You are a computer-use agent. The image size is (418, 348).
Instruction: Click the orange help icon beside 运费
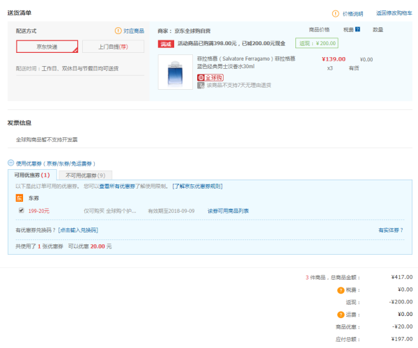341,315
